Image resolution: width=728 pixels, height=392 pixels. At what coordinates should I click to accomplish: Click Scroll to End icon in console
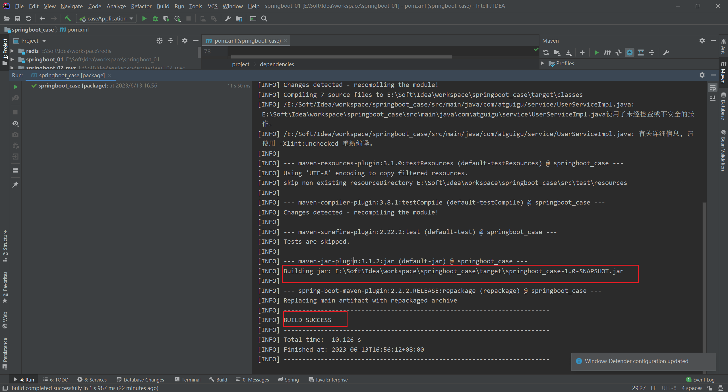713,99
